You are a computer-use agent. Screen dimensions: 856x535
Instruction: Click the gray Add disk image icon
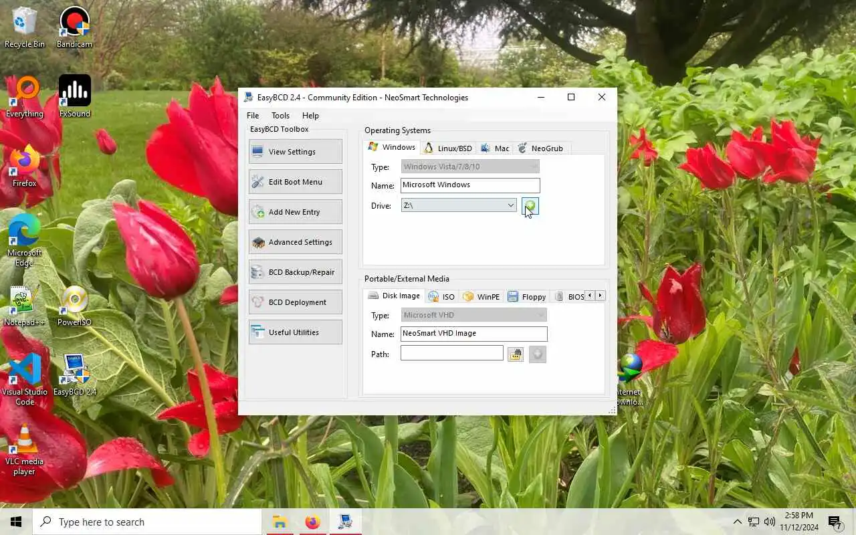click(538, 354)
